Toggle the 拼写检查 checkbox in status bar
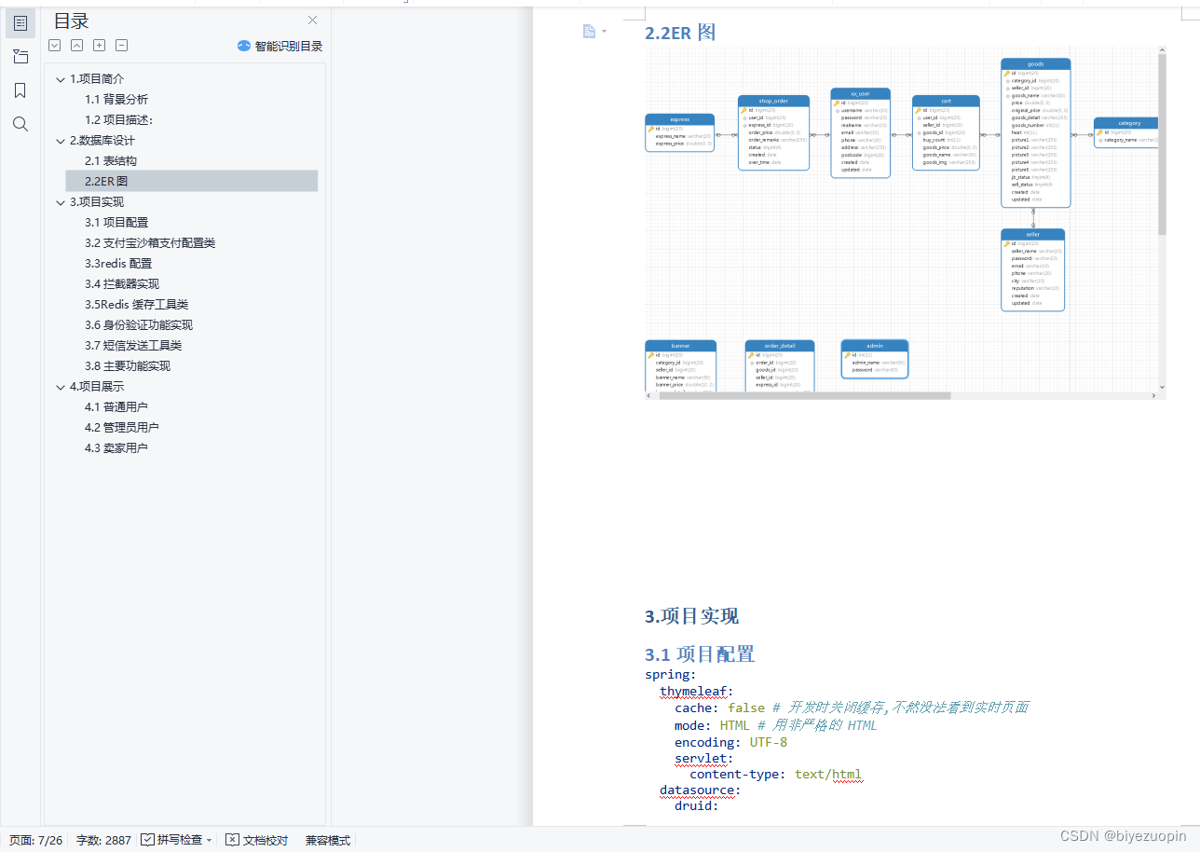Image resolution: width=1200 pixels, height=852 pixels. pos(147,840)
